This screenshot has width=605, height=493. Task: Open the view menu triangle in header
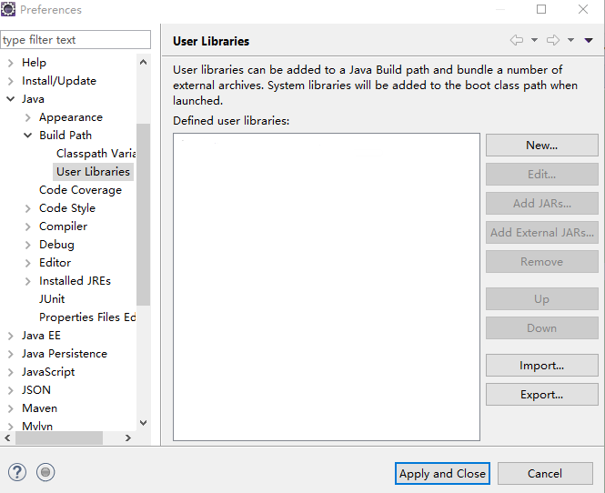[x=589, y=40]
